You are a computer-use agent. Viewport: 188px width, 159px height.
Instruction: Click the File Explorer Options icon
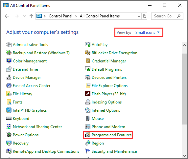point(88,86)
